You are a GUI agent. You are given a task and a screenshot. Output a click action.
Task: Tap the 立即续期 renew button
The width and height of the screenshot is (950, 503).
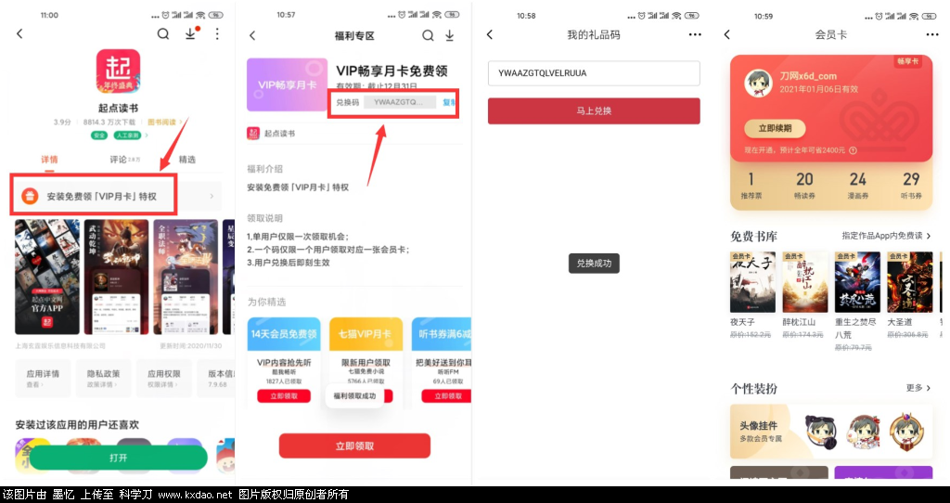click(774, 129)
